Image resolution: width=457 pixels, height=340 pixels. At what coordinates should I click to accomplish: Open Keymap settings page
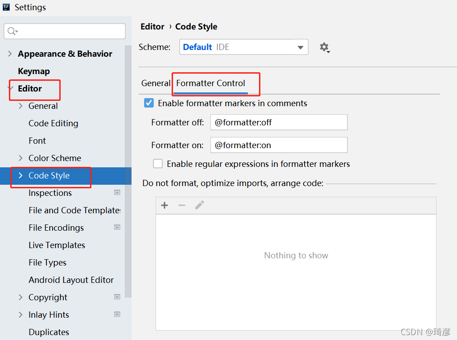pyautogui.click(x=34, y=71)
